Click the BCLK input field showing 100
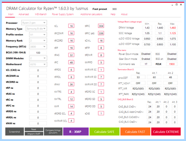This screenshot has height=141, width=186. click(x=38, y=53)
